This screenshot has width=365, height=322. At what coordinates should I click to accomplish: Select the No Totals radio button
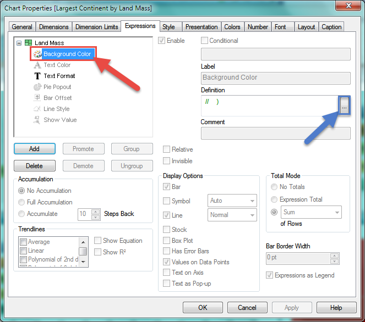274,187
